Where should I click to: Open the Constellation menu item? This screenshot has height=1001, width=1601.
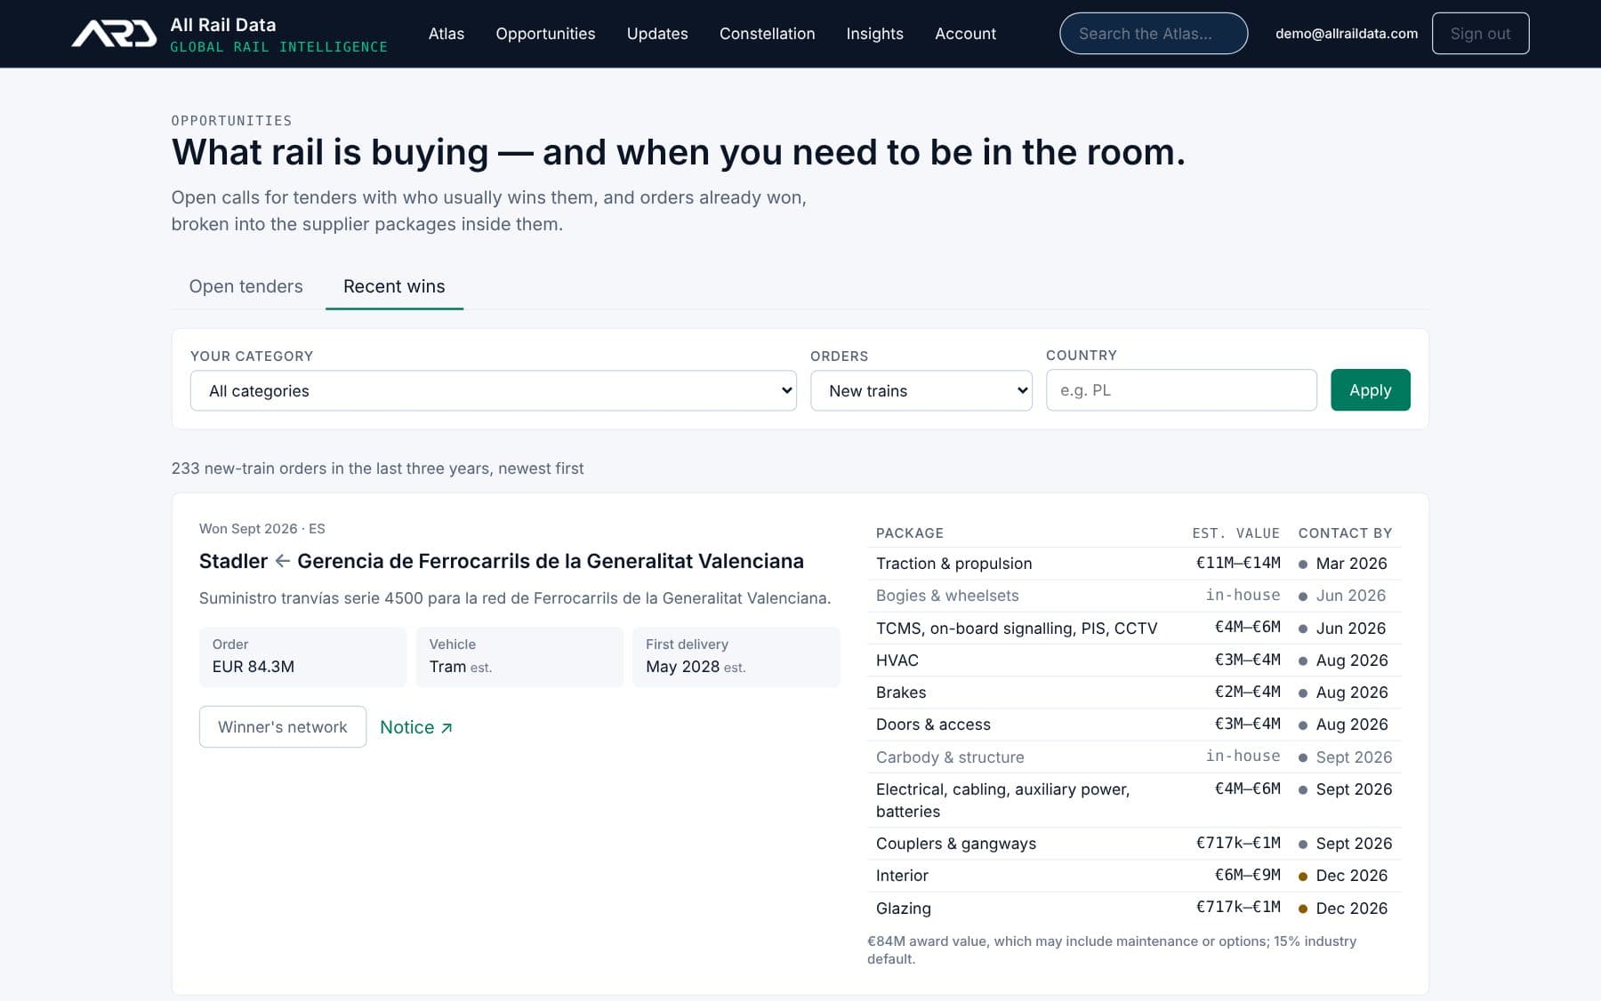click(767, 34)
